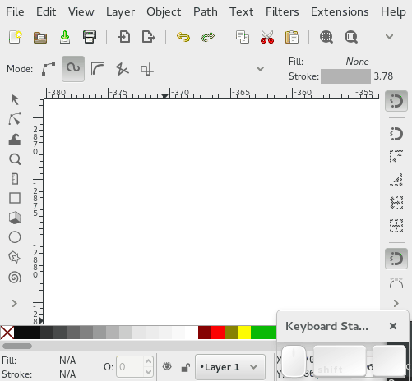
Task: Increase the opacity value
Action: pyautogui.click(x=148, y=361)
